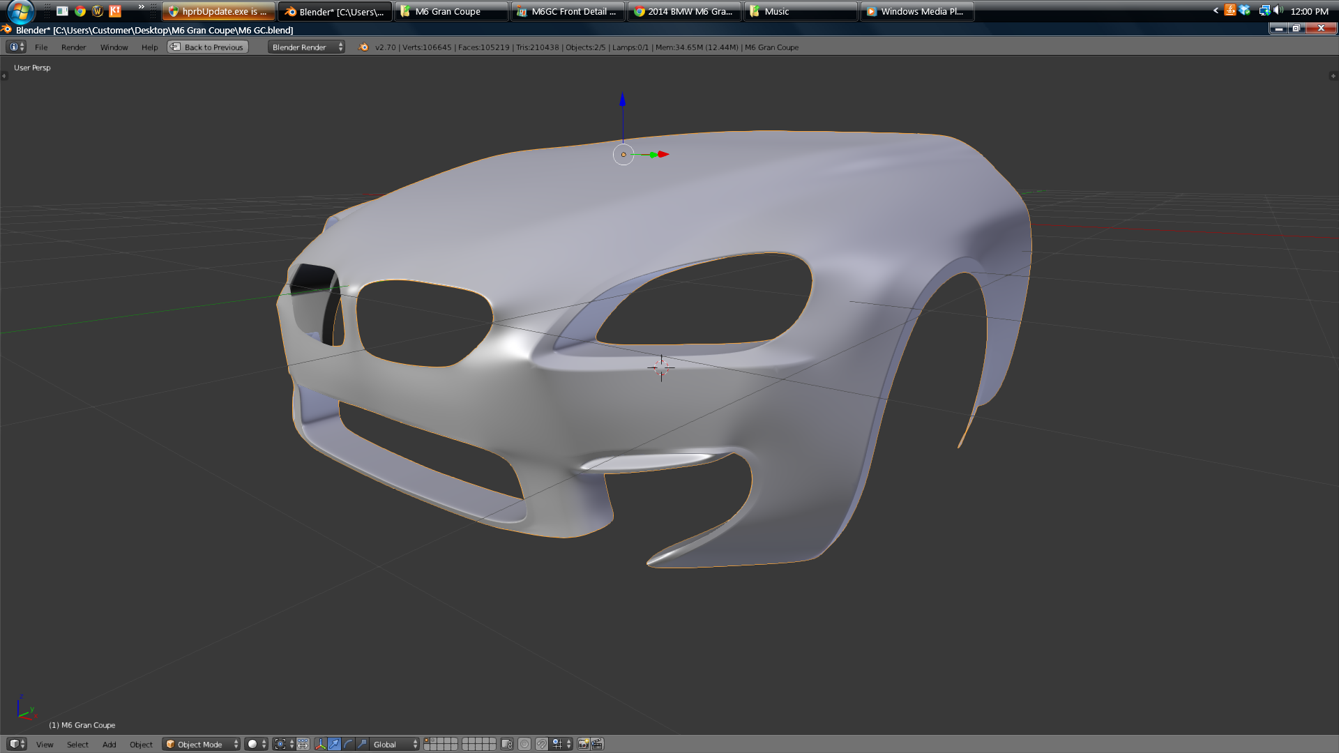The height and width of the screenshot is (753, 1339).
Task: Click the Blender logo in the info header
Action: pos(363,47)
